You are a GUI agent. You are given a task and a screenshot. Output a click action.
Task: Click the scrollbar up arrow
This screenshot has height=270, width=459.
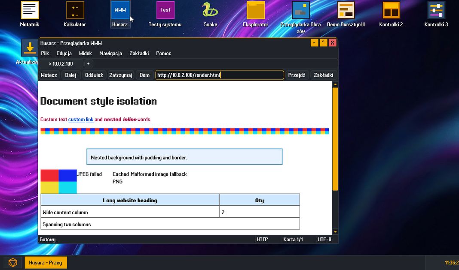(335, 84)
